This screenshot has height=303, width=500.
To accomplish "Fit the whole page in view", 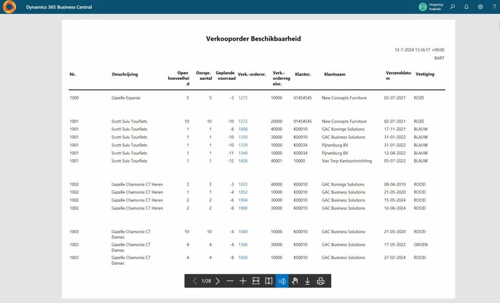I will [269, 281].
